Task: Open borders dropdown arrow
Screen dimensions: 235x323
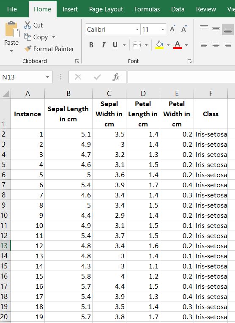Action: pyautogui.click(x=146, y=45)
